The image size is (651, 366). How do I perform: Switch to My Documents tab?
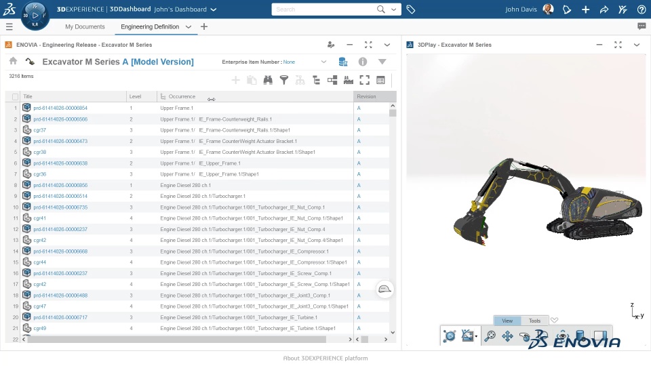click(x=85, y=26)
